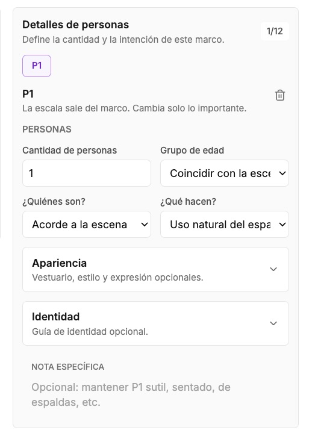Click the Uso natural del espacio arrow
Viewport: 315px width, 436px height.
(x=282, y=225)
